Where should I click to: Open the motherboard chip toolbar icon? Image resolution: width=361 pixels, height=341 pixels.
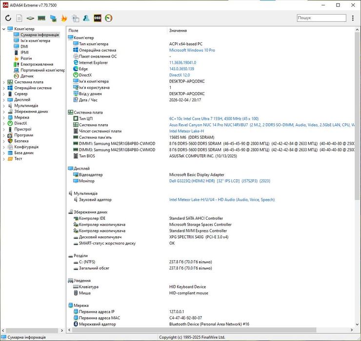[30, 18]
